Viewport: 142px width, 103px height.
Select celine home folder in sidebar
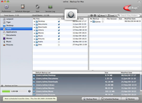click(16, 29)
